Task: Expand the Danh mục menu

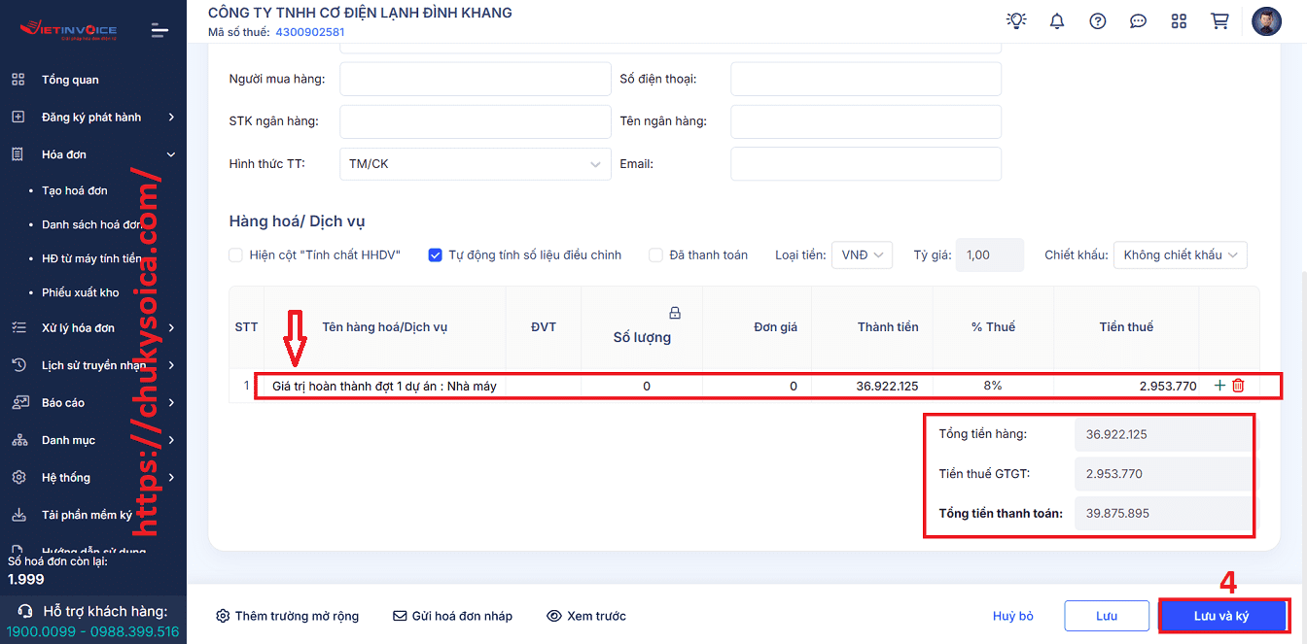Action: [x=171, y=440]
